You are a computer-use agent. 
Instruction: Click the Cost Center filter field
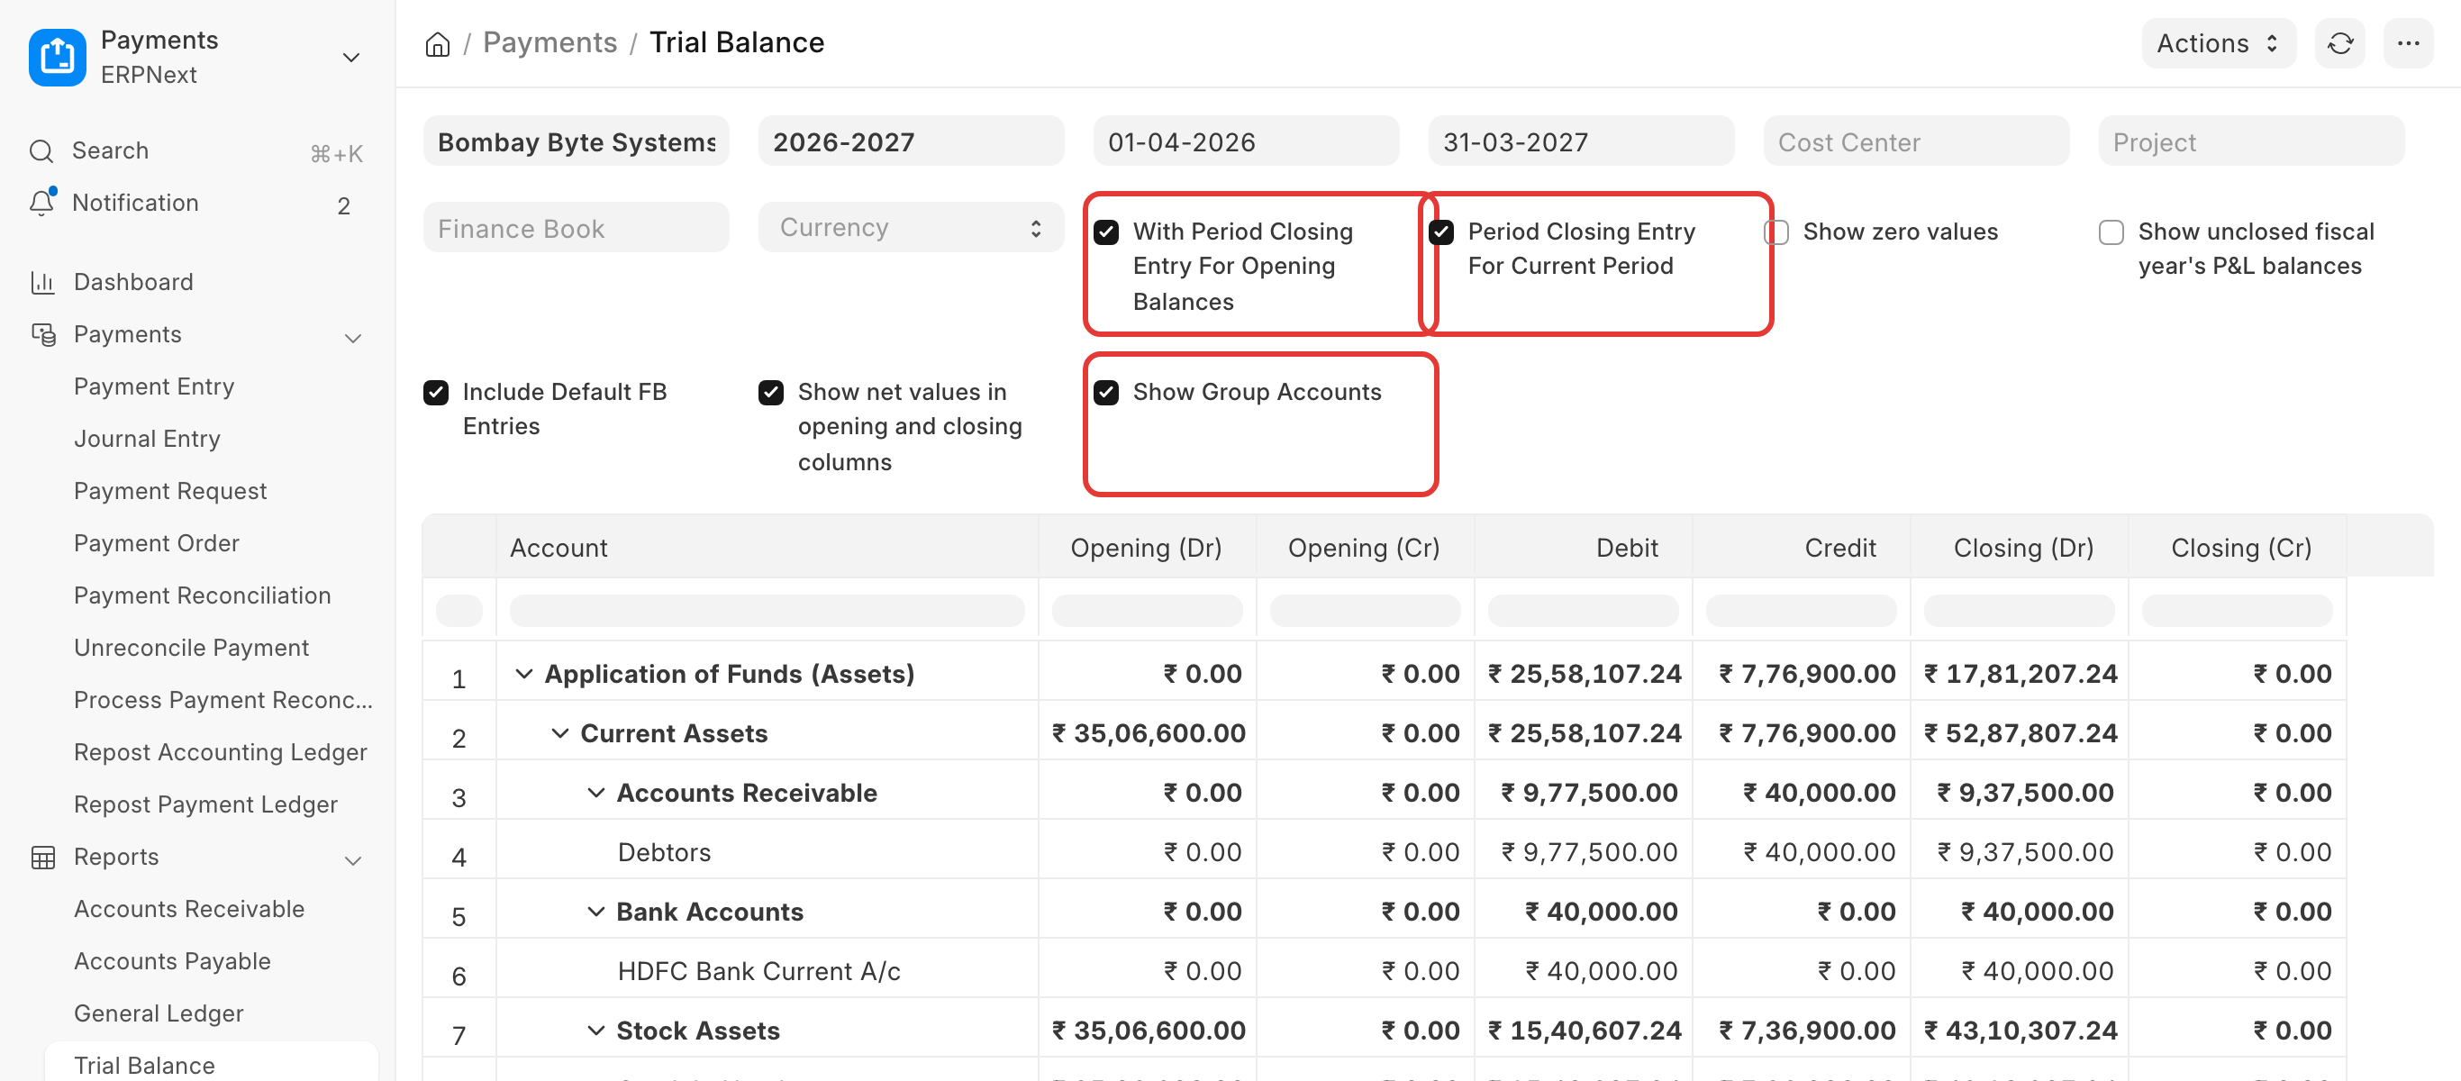pyautogui.click(x=1915, y=141)
